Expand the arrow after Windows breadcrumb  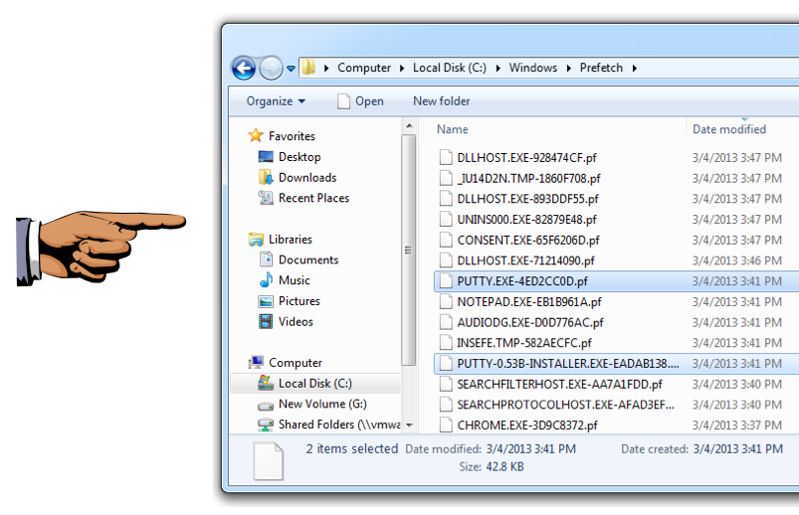(569, 69)
